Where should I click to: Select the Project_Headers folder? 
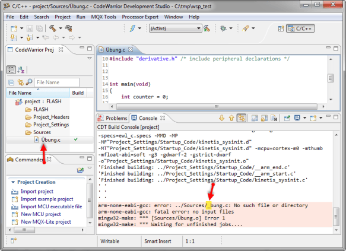pos(47,117)
